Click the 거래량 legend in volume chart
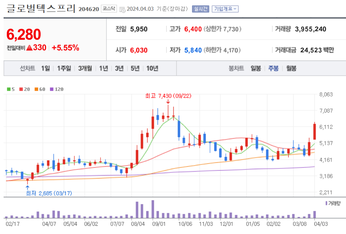The image size is (346, 234). click(x=333, y=203)
